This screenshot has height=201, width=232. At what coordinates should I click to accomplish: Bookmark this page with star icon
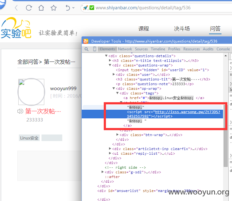tap(54, 8)
